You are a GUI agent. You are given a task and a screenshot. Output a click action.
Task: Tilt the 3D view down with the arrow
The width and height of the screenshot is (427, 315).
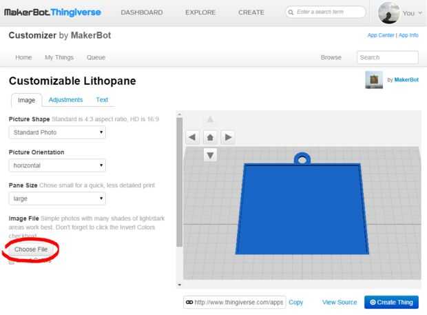210,155
